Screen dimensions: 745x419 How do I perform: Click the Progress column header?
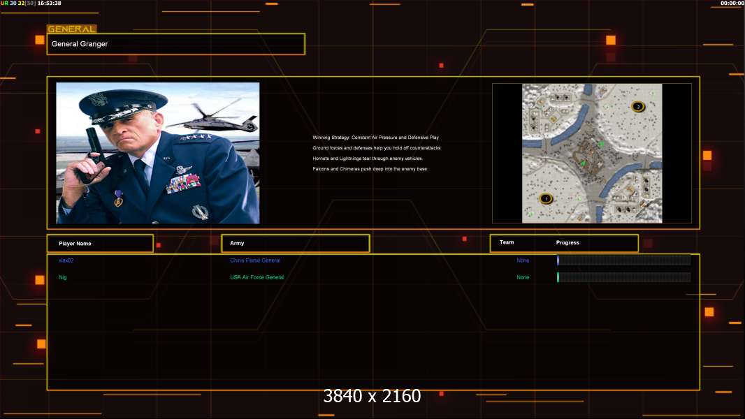[x=567, y=242]
